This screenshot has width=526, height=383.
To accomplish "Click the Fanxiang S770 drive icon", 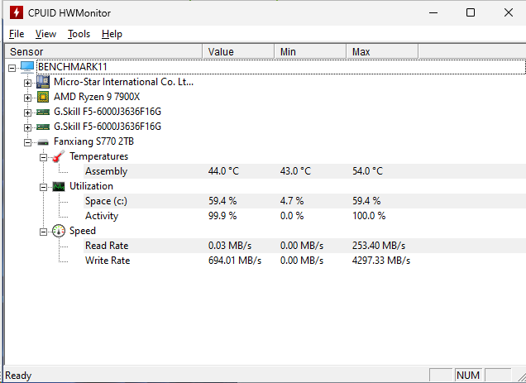I will point(43,142).
